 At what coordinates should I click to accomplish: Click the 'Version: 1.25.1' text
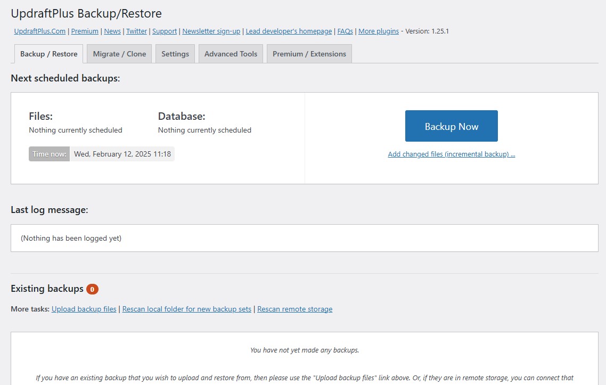(427, 31)
